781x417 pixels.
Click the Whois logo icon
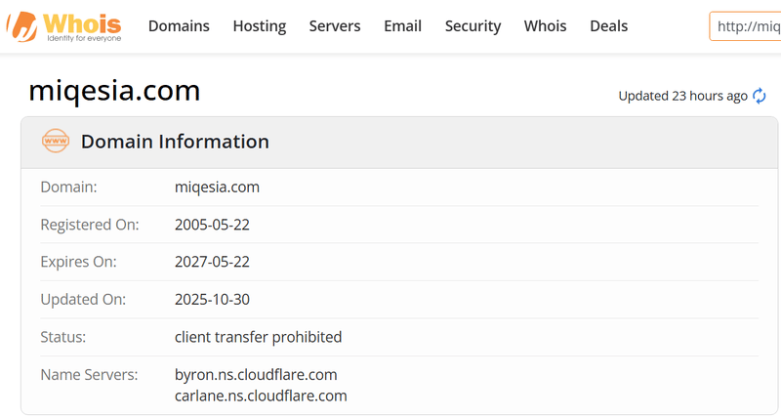coord(63,26)
